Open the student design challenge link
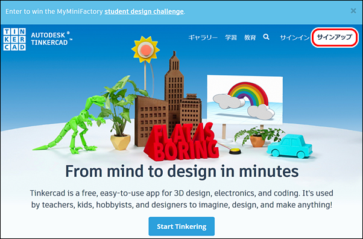The width and height of the screenshot is (363, 239). tap(144, 11)
